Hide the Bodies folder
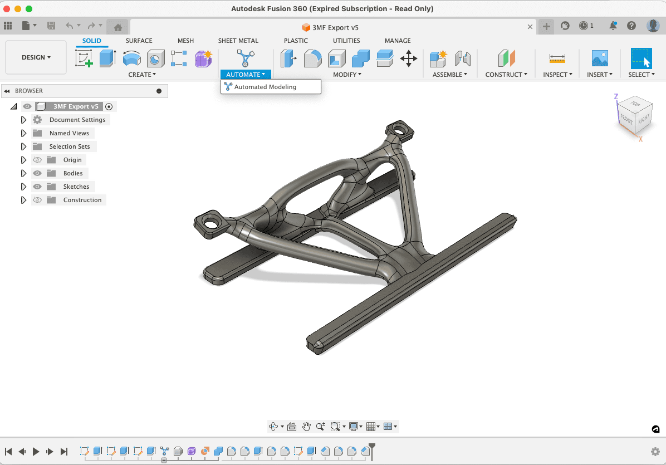 coord(37,173)
